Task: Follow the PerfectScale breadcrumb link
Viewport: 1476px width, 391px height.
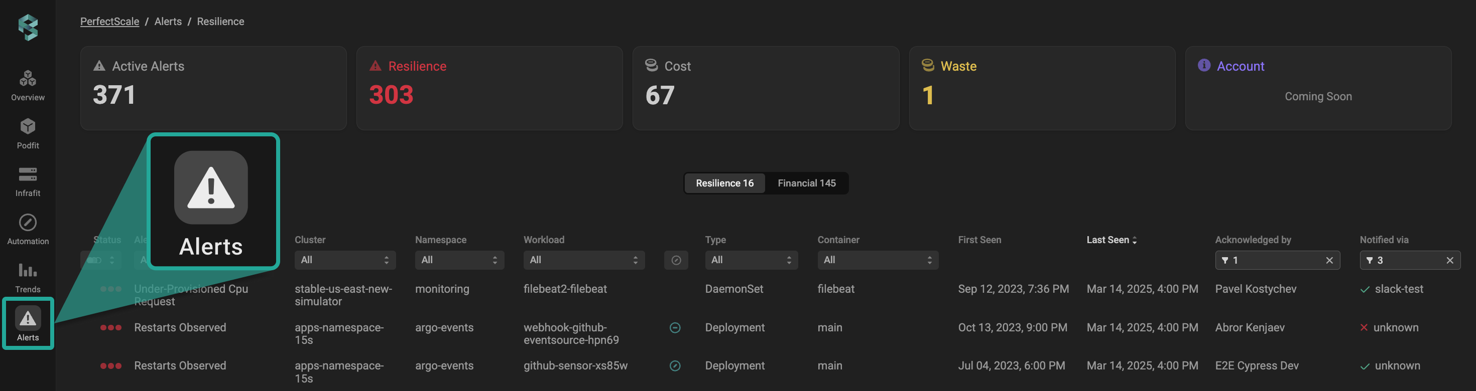Action: (109, 22)
